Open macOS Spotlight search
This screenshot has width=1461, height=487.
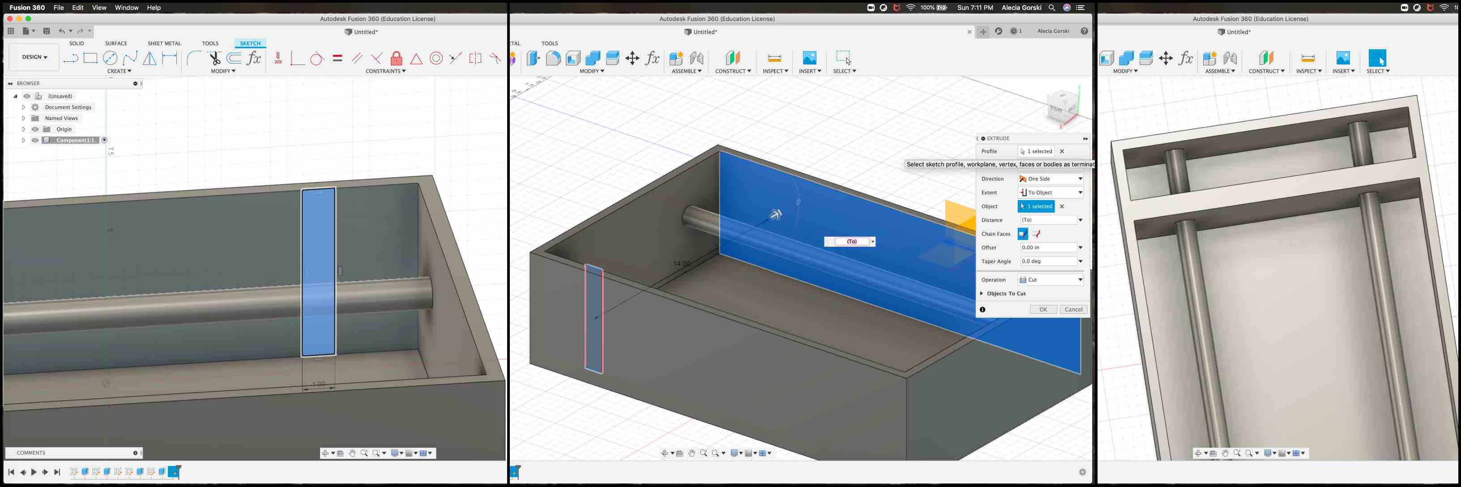coord(1051,7)
